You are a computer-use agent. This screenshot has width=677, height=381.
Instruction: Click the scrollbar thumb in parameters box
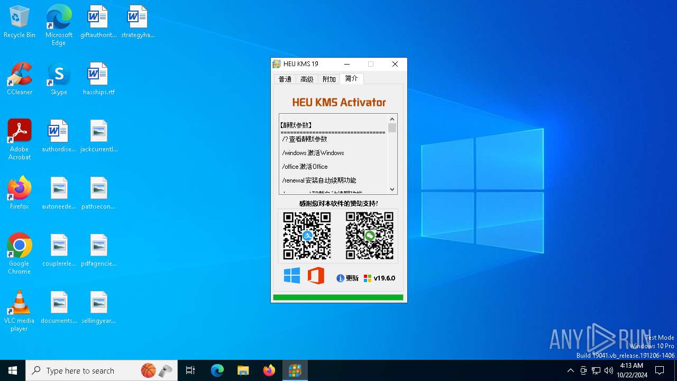point(392,128)
